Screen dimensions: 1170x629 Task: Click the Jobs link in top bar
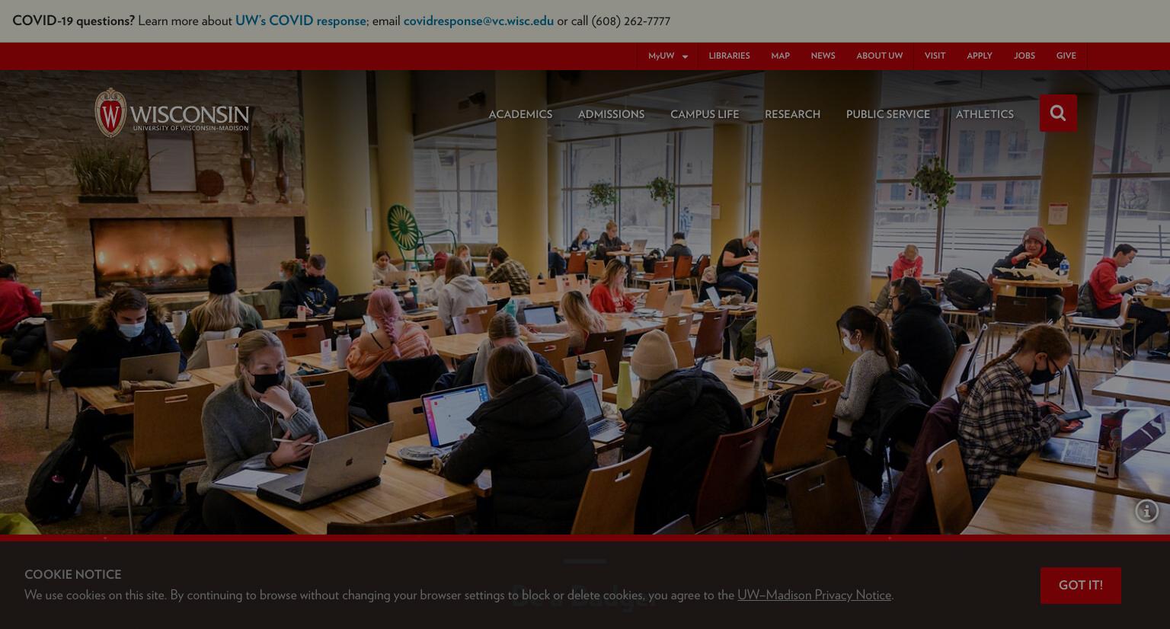click(x=1024, y=56)
